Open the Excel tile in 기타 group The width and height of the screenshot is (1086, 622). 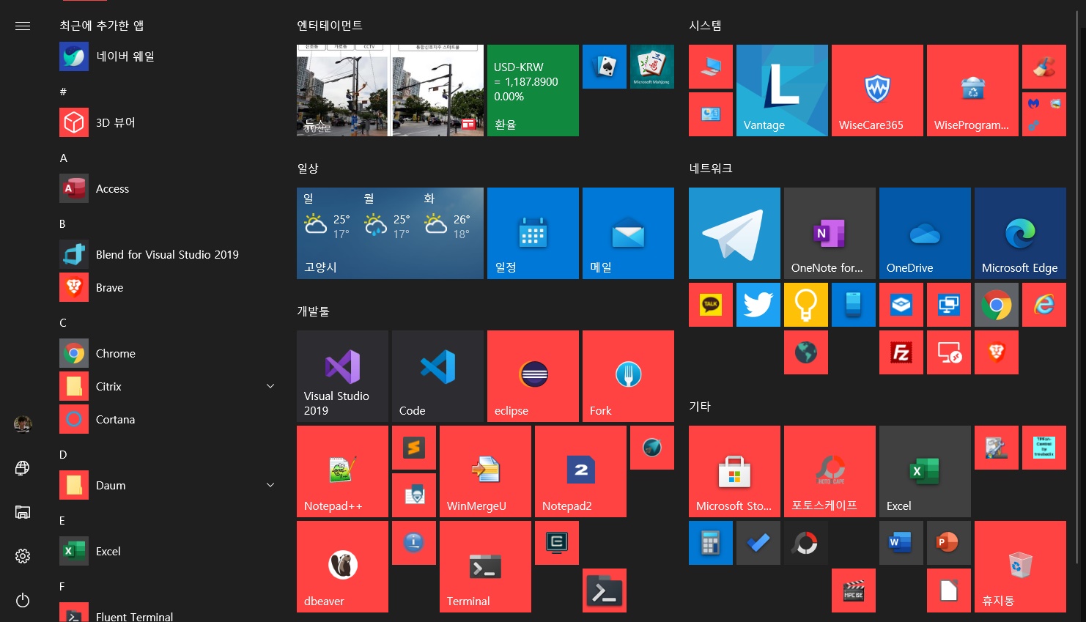coord(925,471)
